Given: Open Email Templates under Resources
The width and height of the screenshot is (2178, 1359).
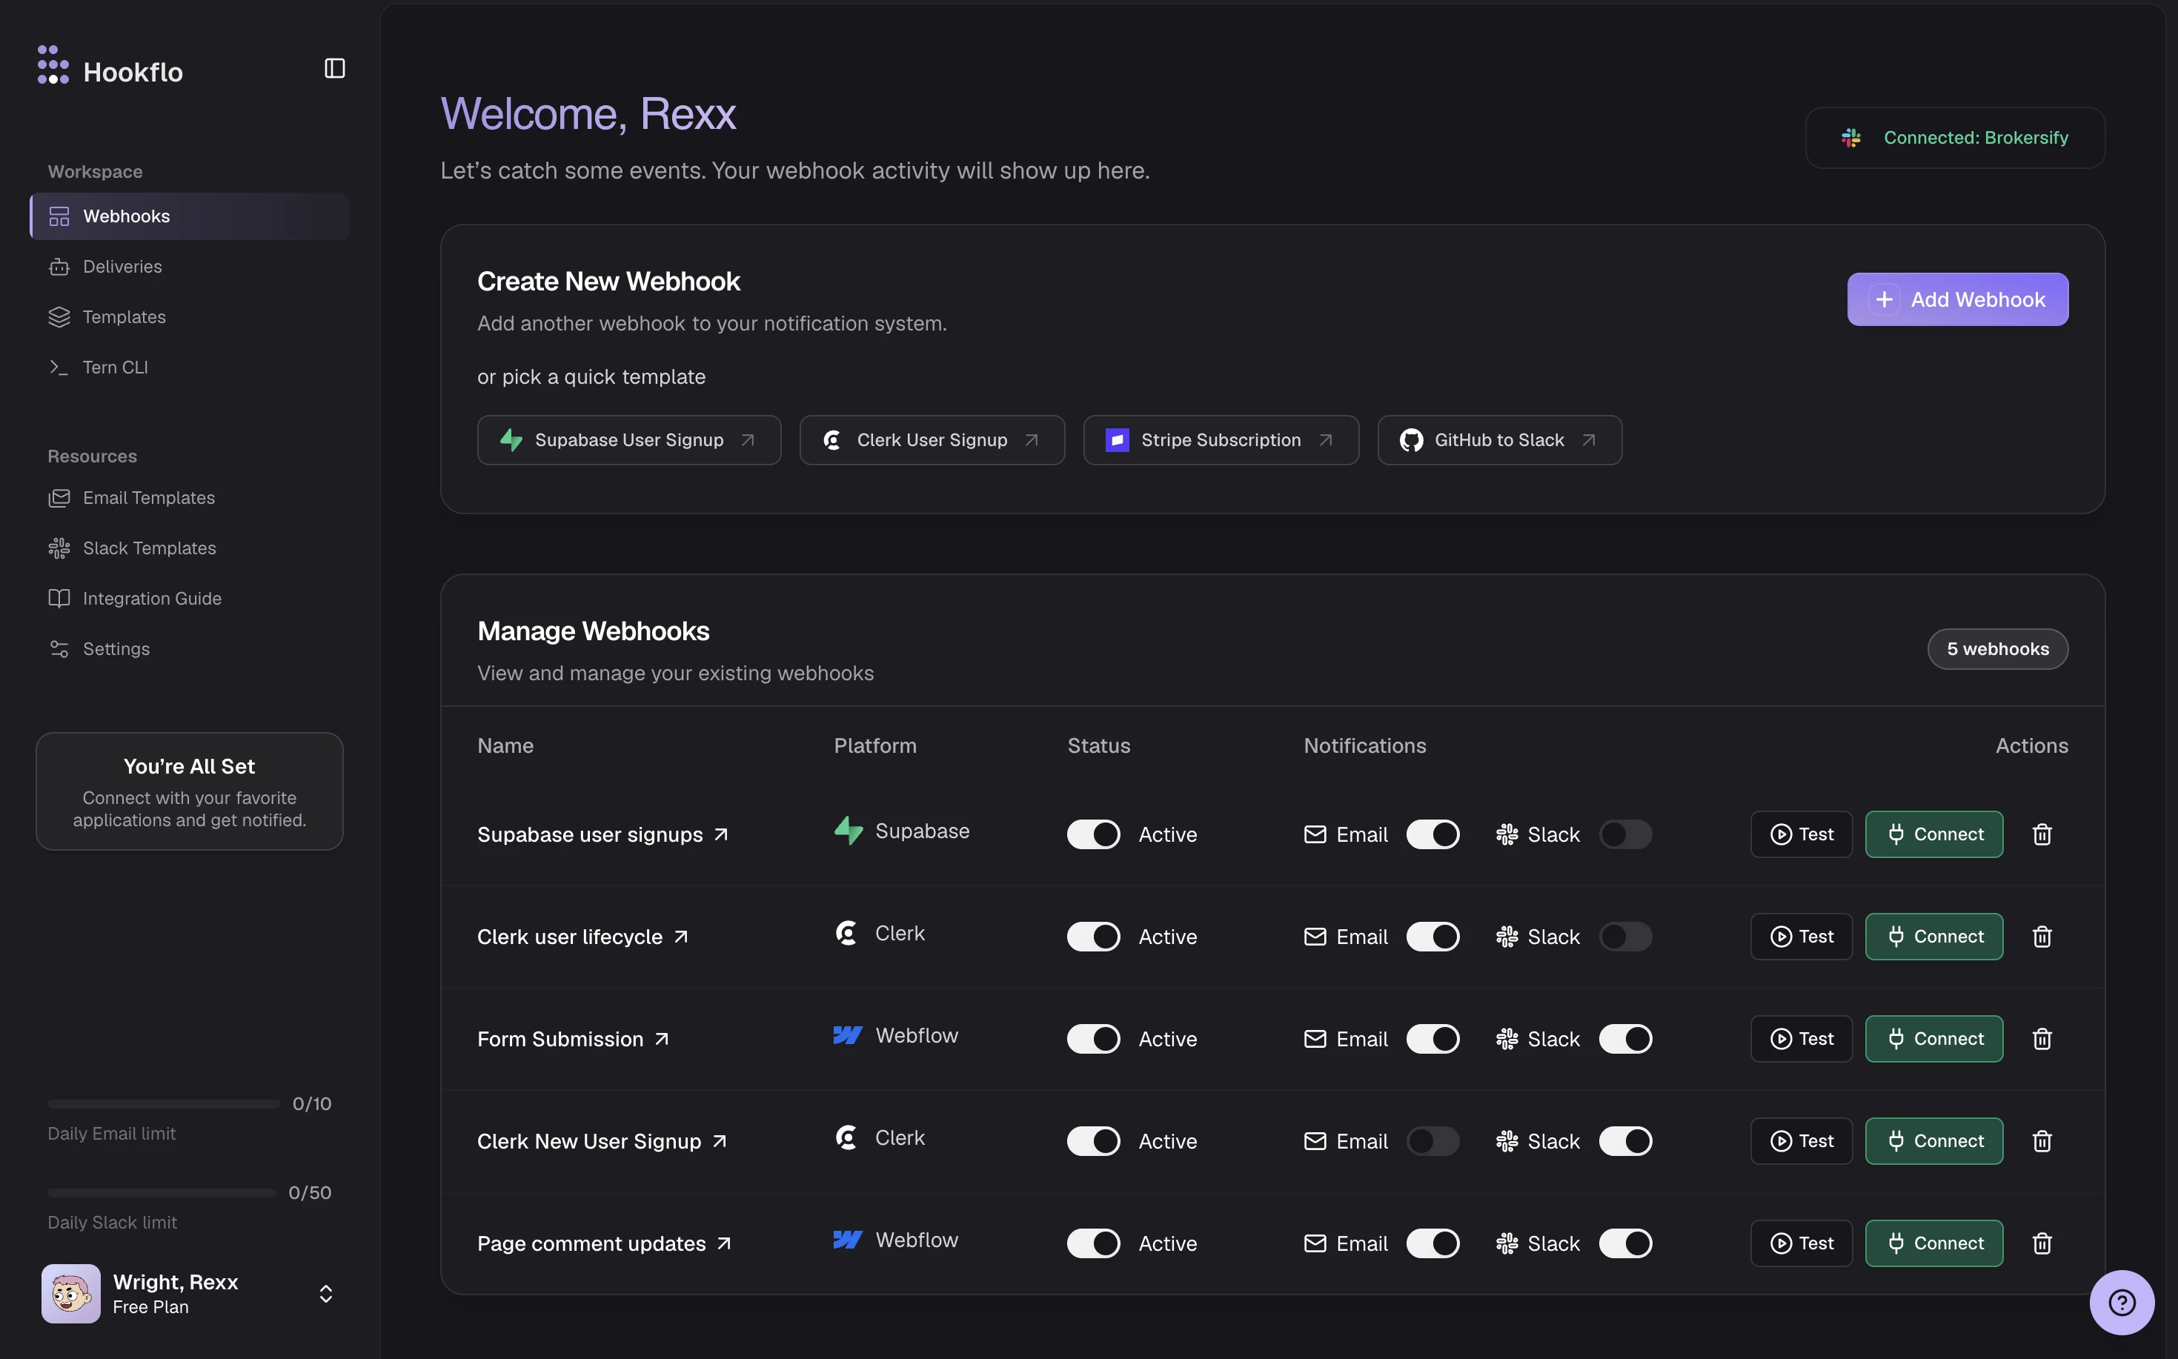Looking at the screenshot, I should pyautogui.click(x=190, y=498).
